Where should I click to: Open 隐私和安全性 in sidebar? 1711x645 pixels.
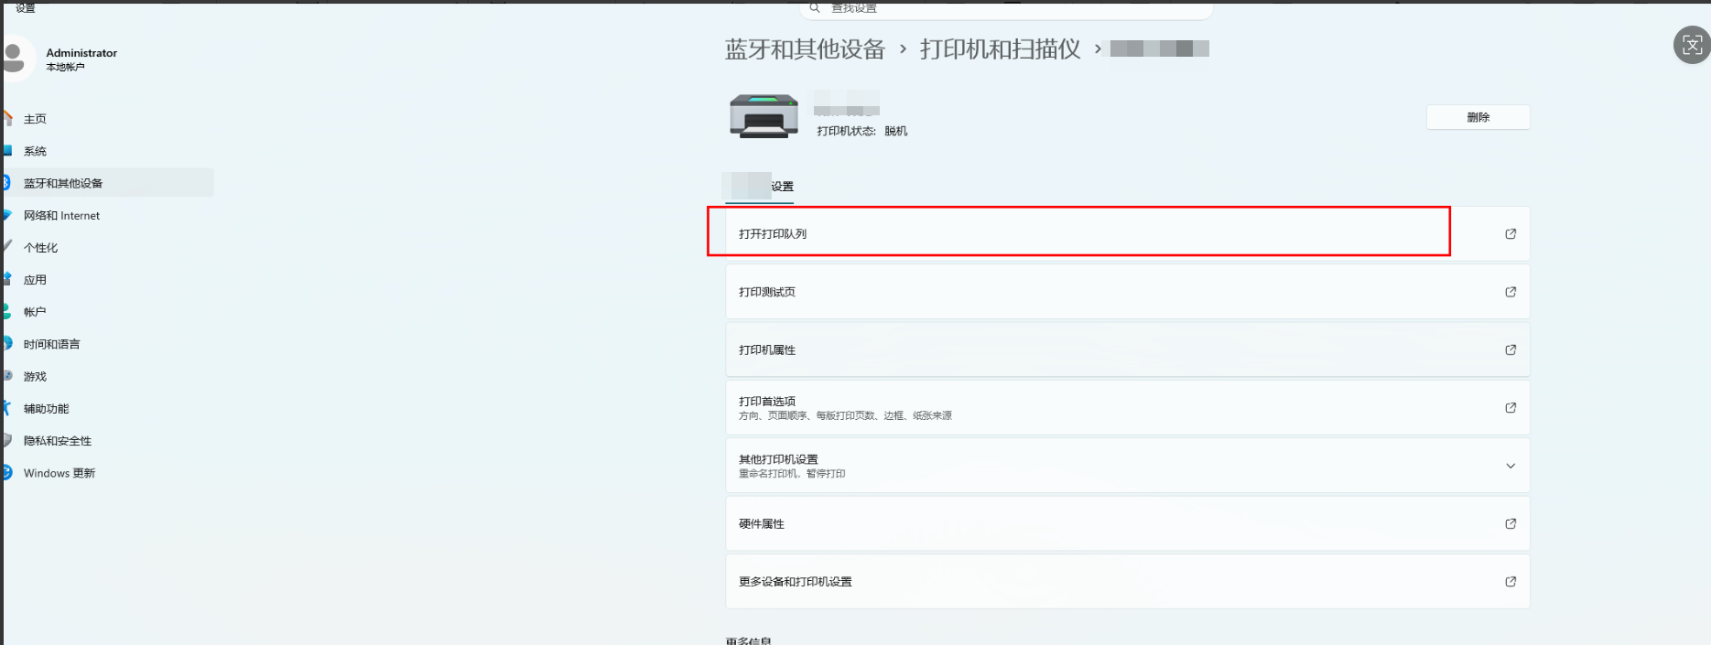pyautogui.click(x=57, y=441)
